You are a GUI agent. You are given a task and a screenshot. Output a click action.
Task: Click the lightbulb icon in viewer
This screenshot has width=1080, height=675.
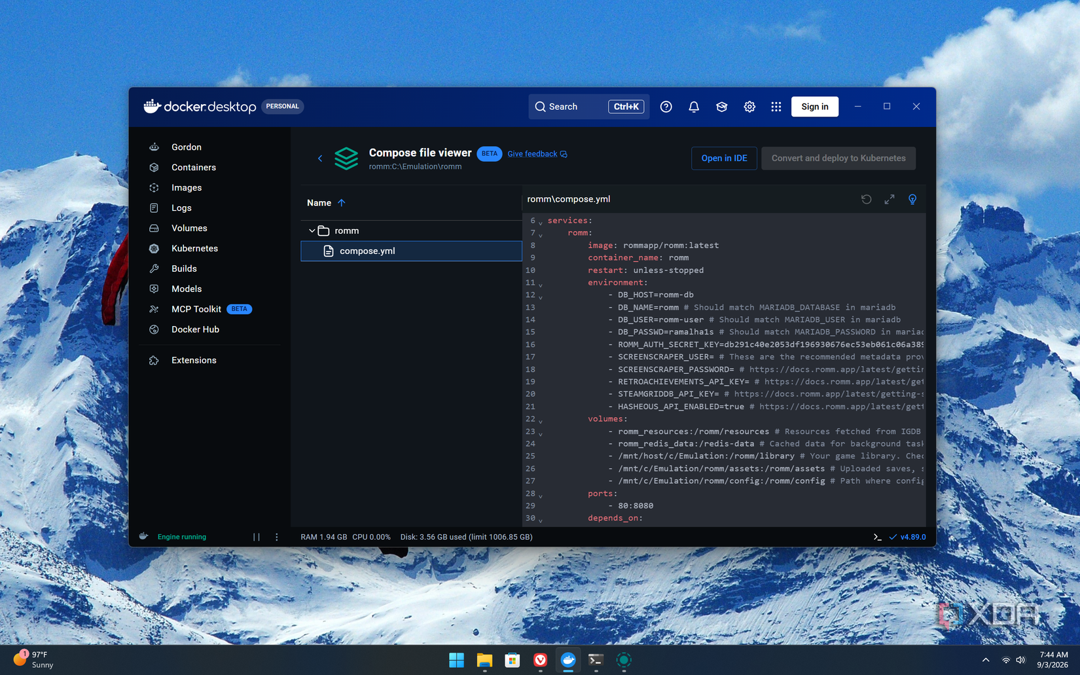912,199
